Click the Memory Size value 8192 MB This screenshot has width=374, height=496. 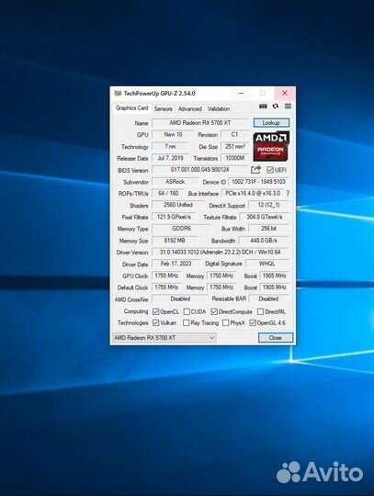(175, 241)
